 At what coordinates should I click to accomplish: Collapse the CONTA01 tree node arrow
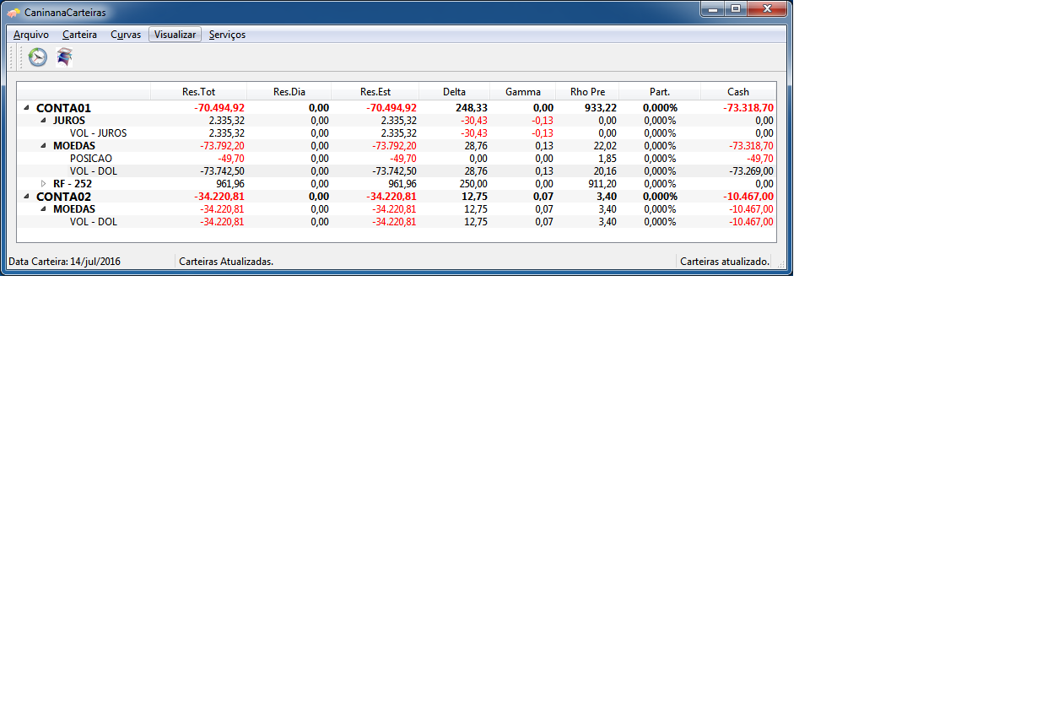tap(26, 108)
